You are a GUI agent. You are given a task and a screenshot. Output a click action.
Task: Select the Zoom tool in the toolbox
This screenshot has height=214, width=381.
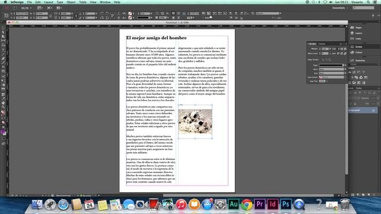[x=3, y=107]
